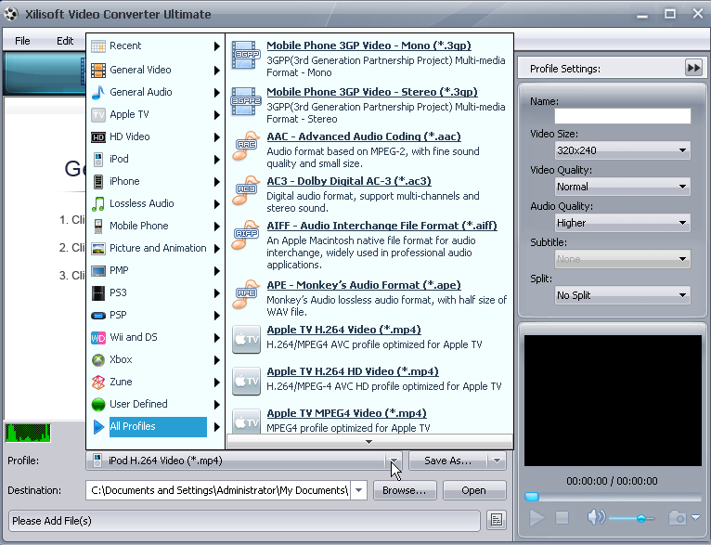Choose Apple TV MPEG4 Video profile
Image resolution: width=711 pixels, height=545 pixels.
pyautogui.click(x=346, y=413)
